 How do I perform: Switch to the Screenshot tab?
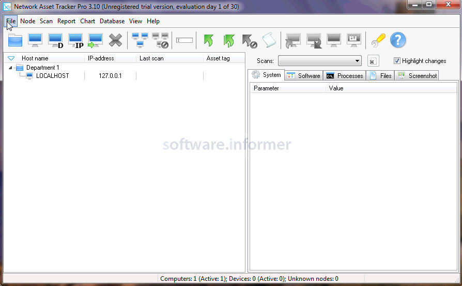(417, 75)
